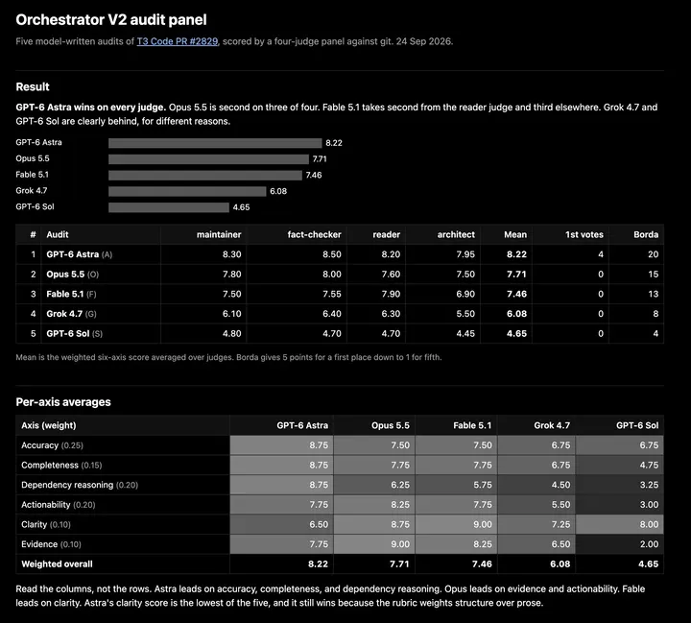Image resolution: width=691 pixels, height=623 pixels.
Task: Click the Result section heading
Action: pos(33,86)
